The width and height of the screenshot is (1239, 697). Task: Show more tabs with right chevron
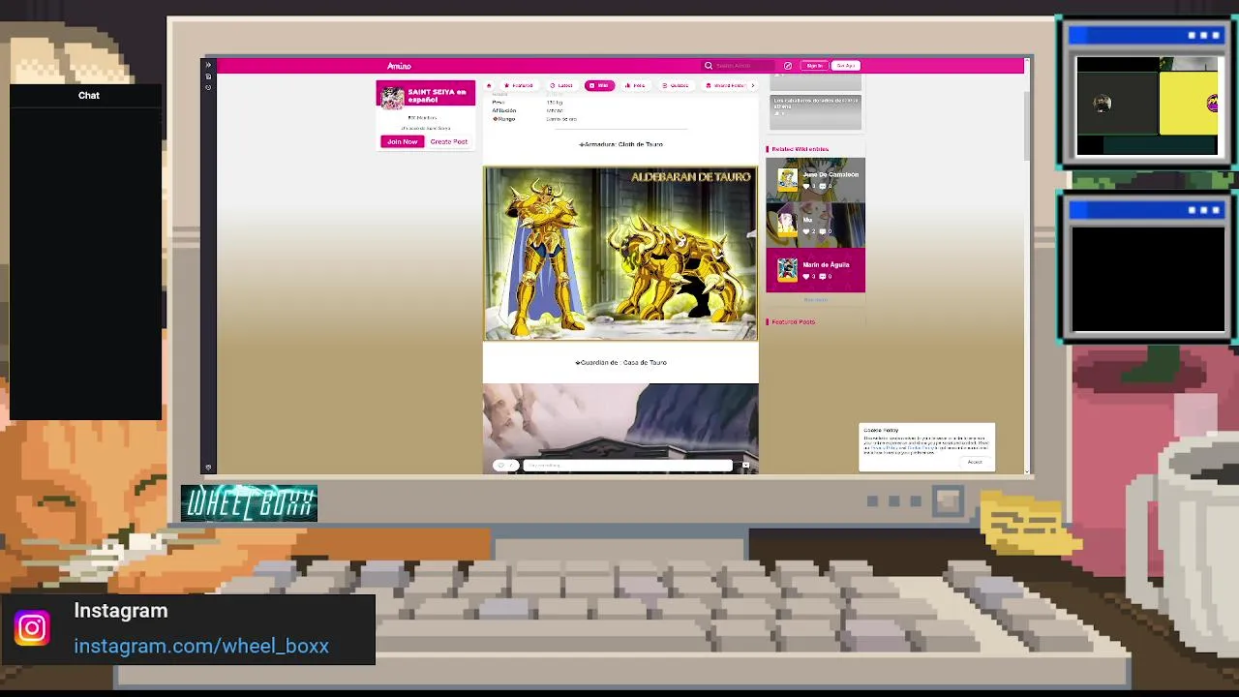point(753,85)
